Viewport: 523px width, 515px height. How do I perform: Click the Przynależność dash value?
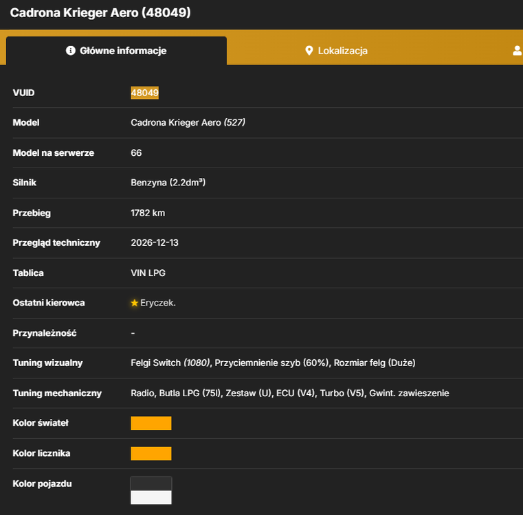[133, 333]
